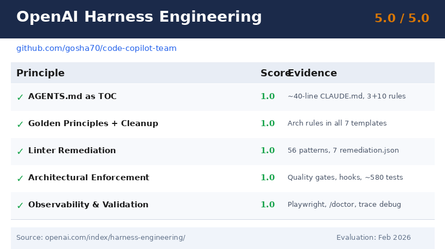
Task: Open the github.com/gosha70/code-copilot-team link
Action: (97, 48)
